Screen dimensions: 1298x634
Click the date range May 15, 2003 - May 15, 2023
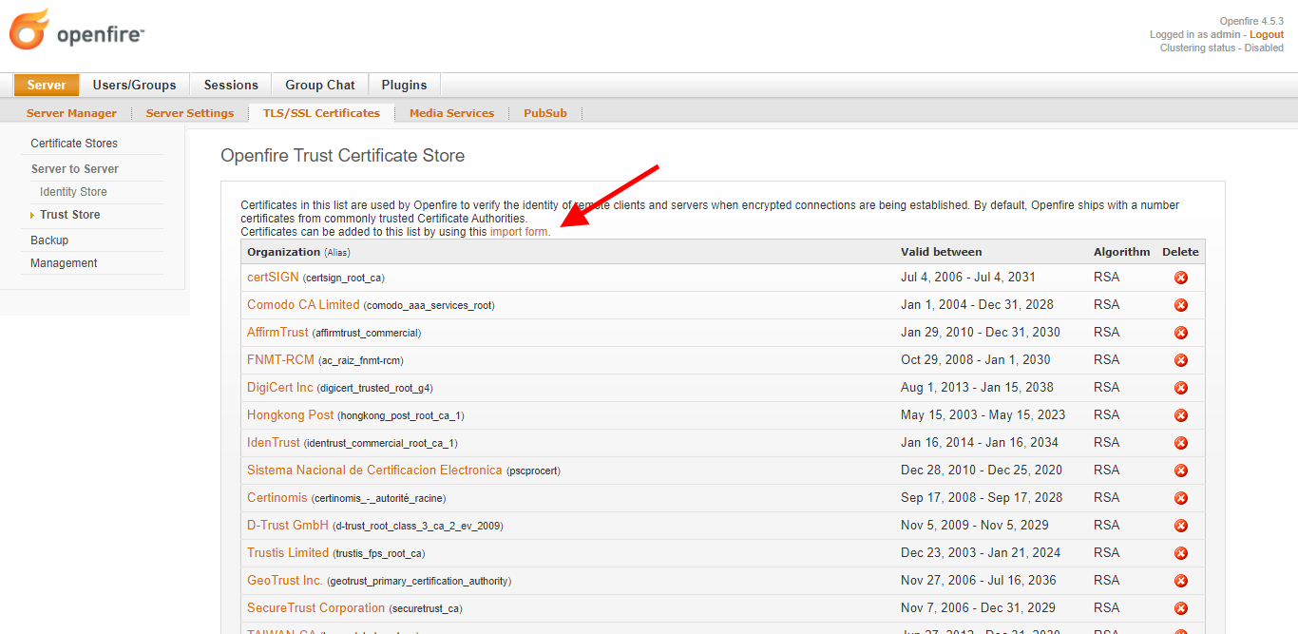[983, 415]
